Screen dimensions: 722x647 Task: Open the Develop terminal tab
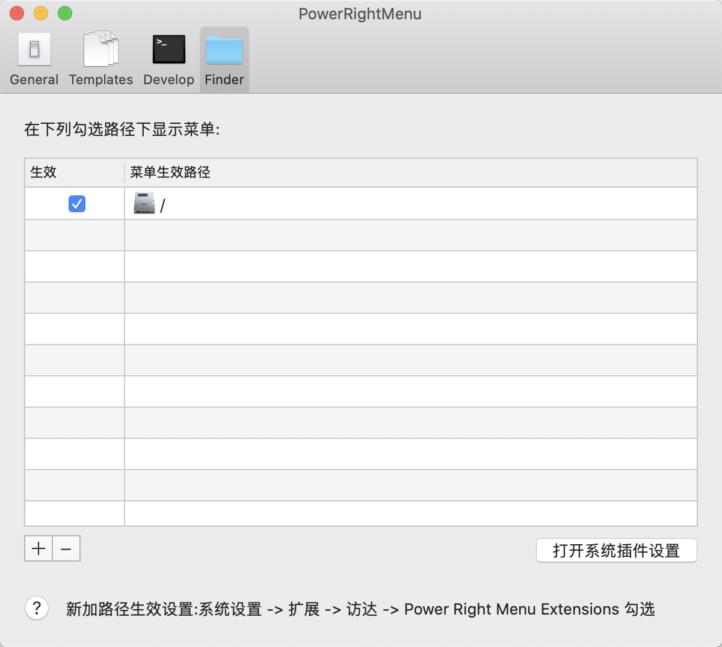[169, 60]
